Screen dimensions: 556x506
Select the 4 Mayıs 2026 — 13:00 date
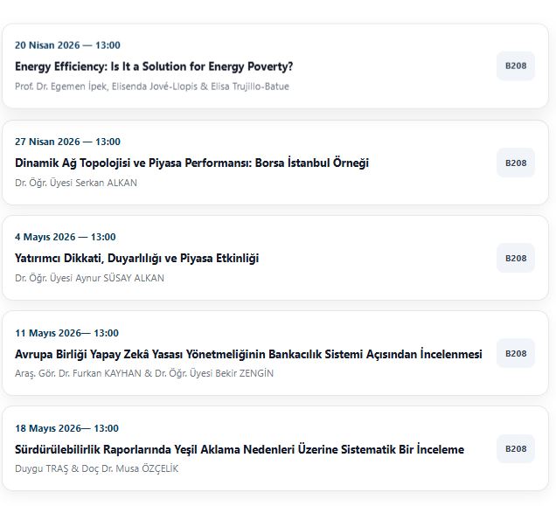(x=65, y=237)
